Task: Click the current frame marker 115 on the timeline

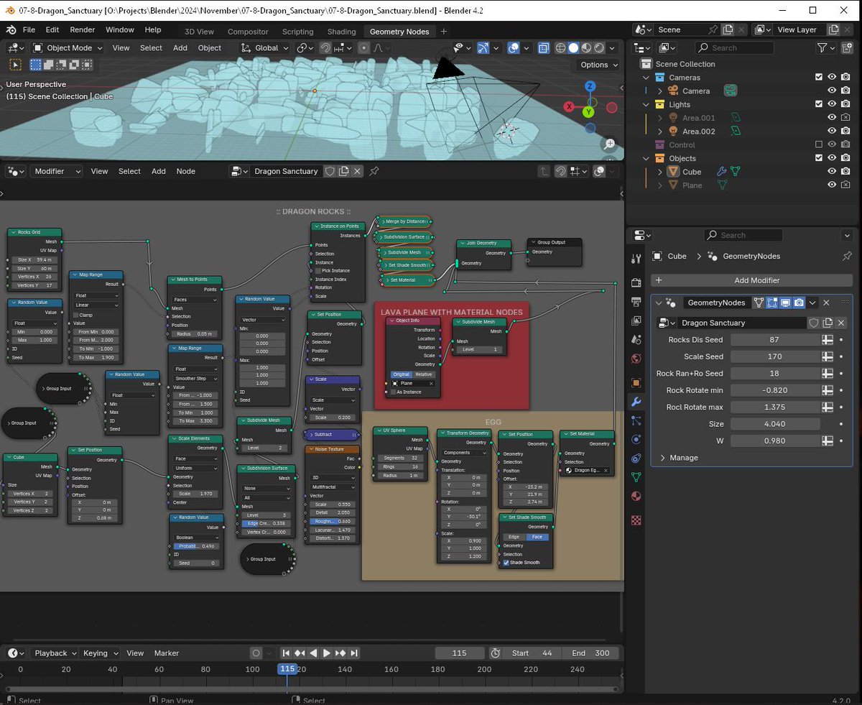Action: tap(287, 668)
